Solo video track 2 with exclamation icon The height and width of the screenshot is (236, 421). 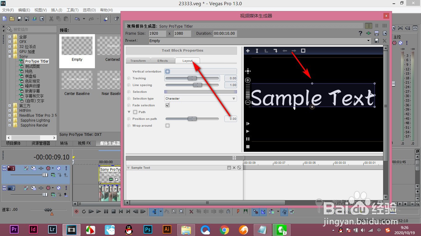pyautogui.click(x=66, y=188)
